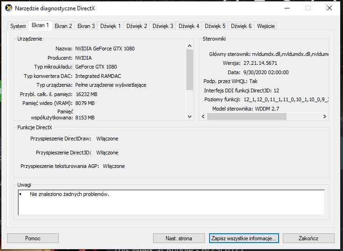
Task: Click the Sterowniki horizontal scrollbar thumb
Action: [x=247, y=116]
